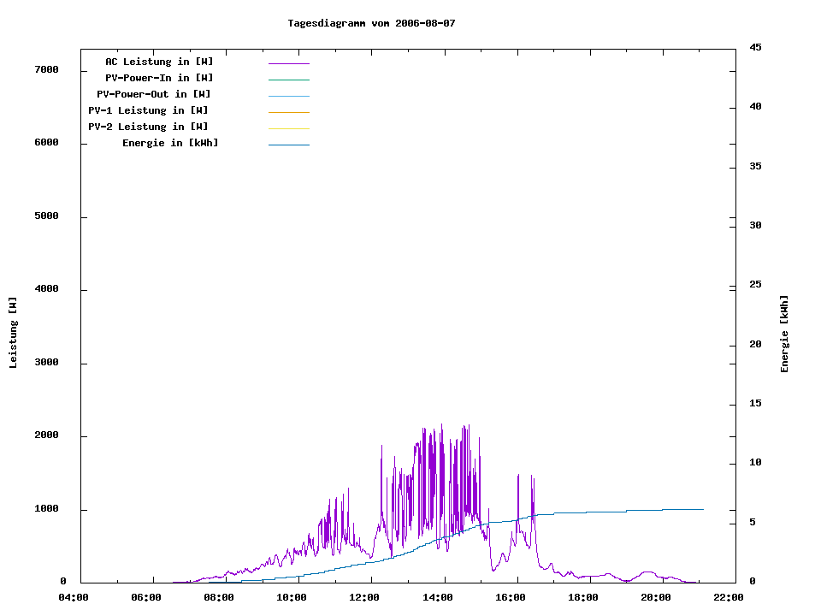
Task: Select the 22:00 time axis label
Action: tap(729, 597)
